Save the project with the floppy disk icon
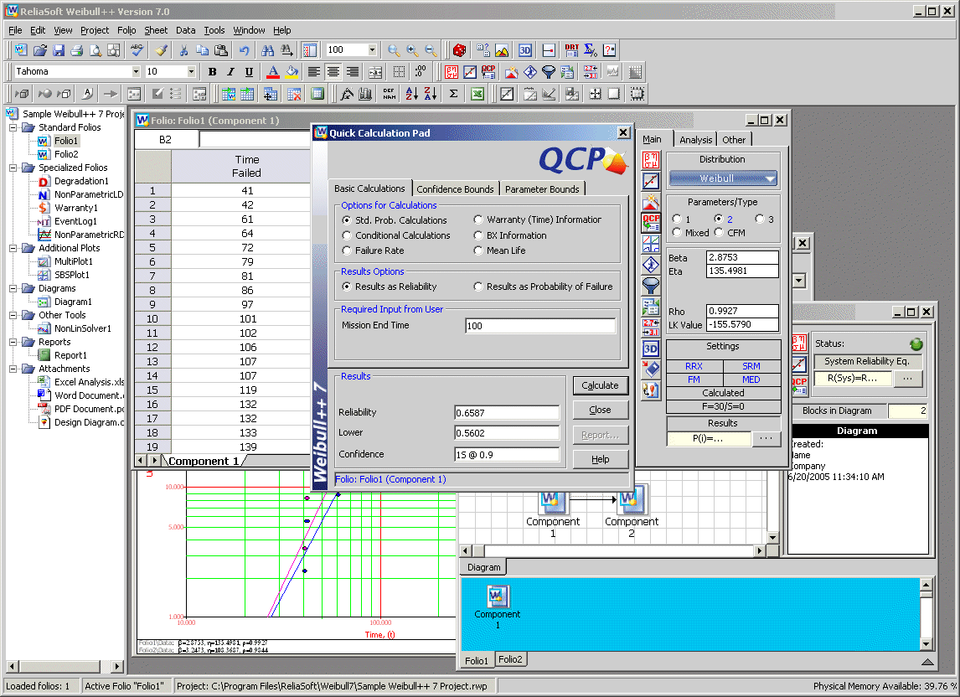 pyautogui.click(x=58, y=50)
